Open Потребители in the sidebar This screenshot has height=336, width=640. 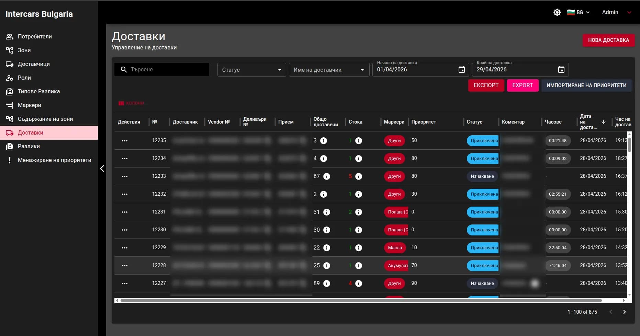[49, 36]
